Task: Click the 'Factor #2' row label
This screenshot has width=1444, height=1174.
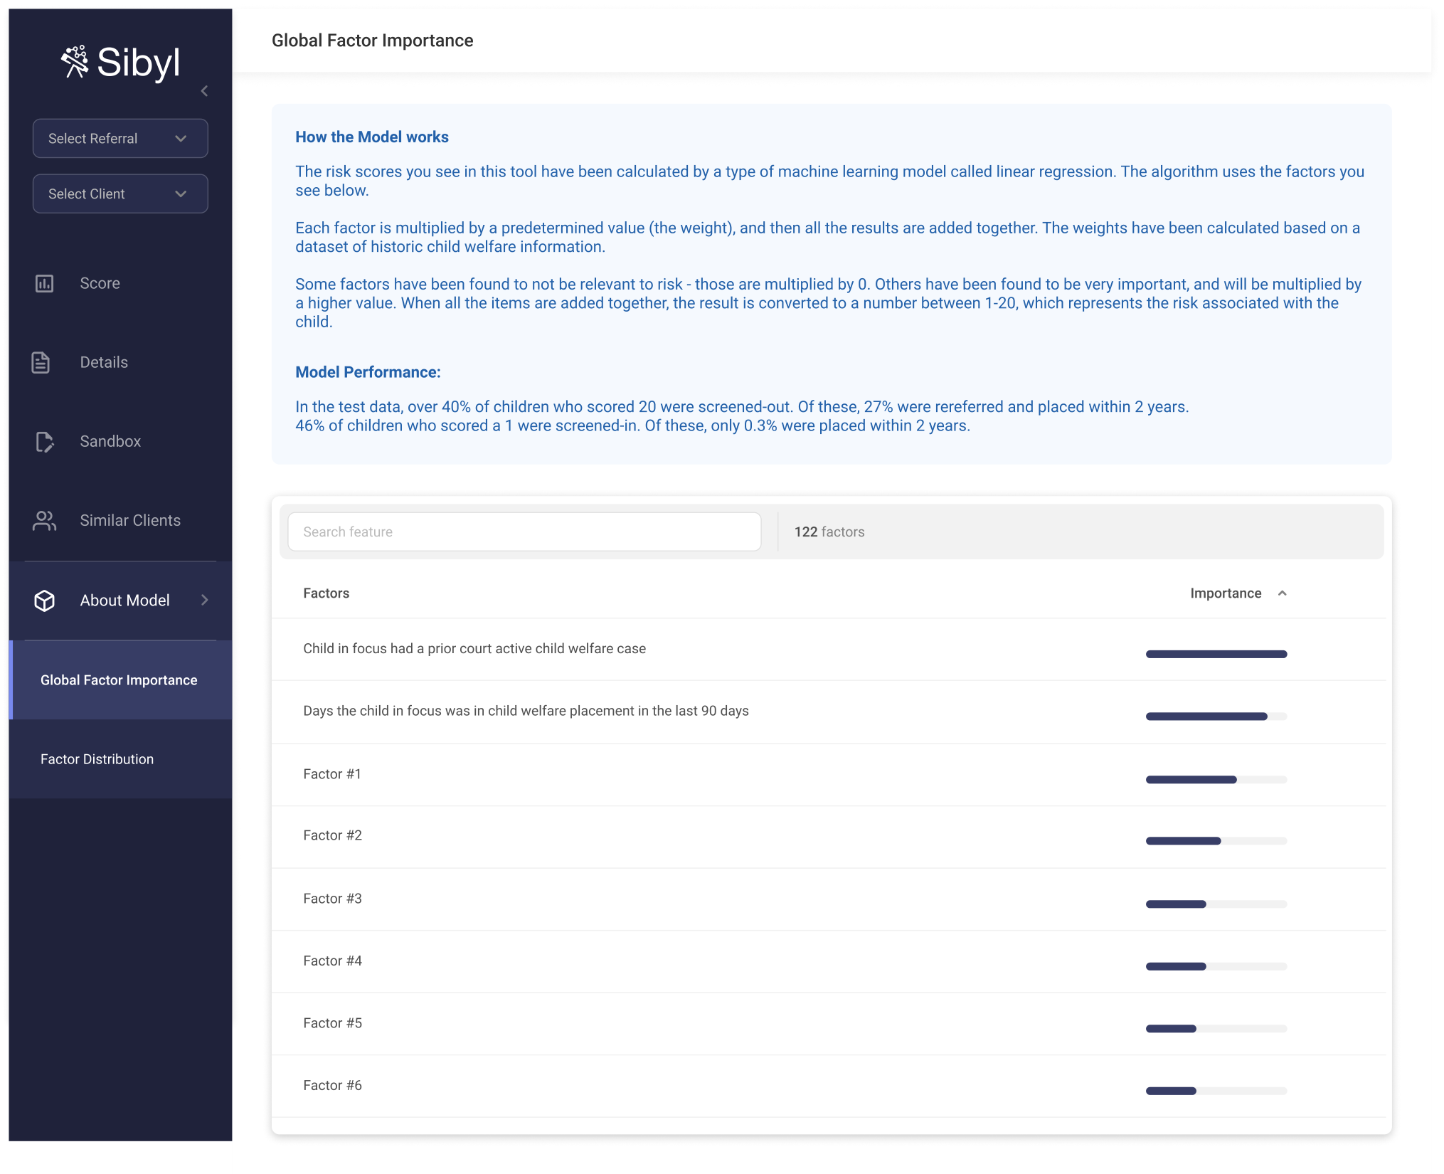Action: 332,835
